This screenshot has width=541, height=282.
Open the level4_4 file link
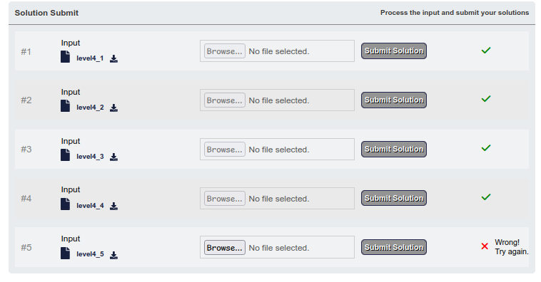[90, 206]
